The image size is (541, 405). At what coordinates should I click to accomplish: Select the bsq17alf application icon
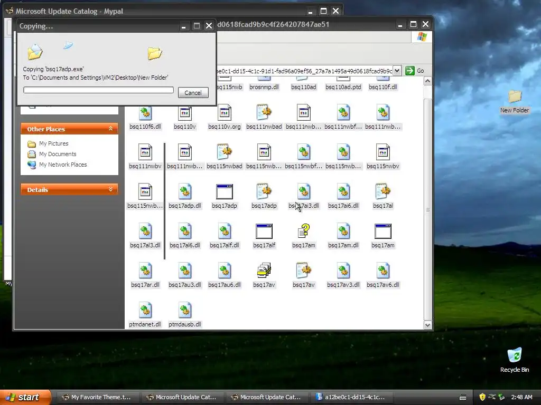[264, 232]
